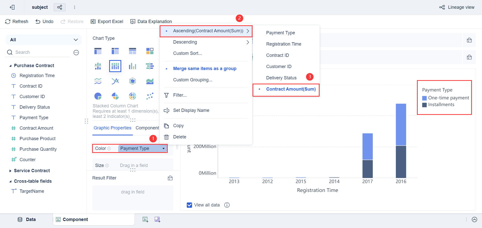Click the Delete trash icon in menu

click(x=166, y=137)
